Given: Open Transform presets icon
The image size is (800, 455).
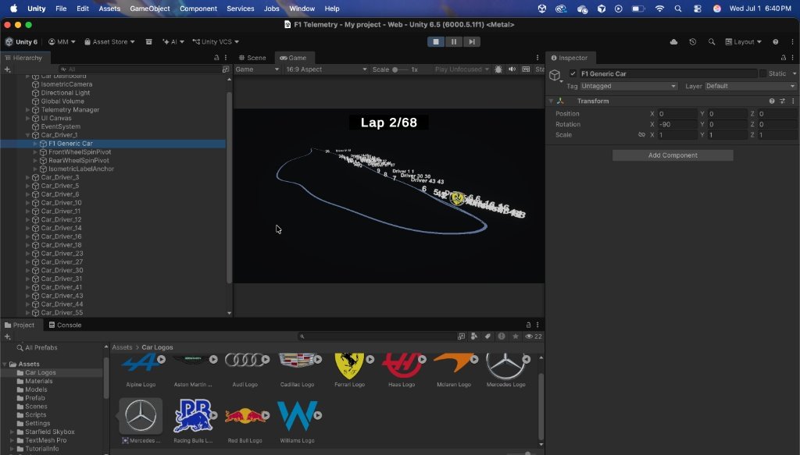Looking at the screenshot, I should coord(782,101).
